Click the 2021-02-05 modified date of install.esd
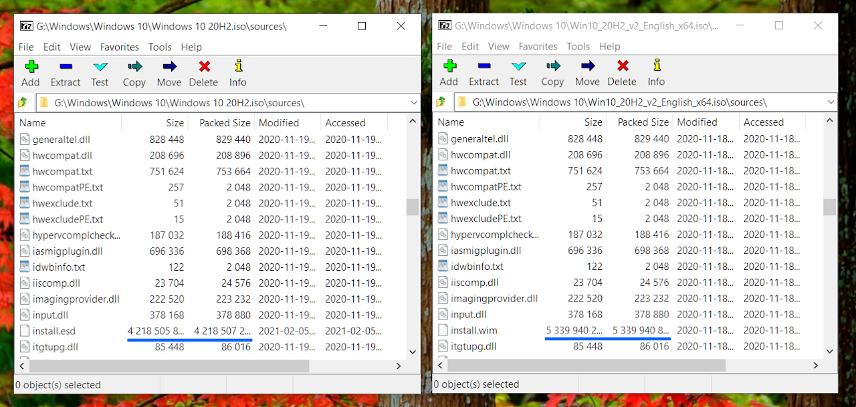Screen dimensions: 856x407 [287, 331]
